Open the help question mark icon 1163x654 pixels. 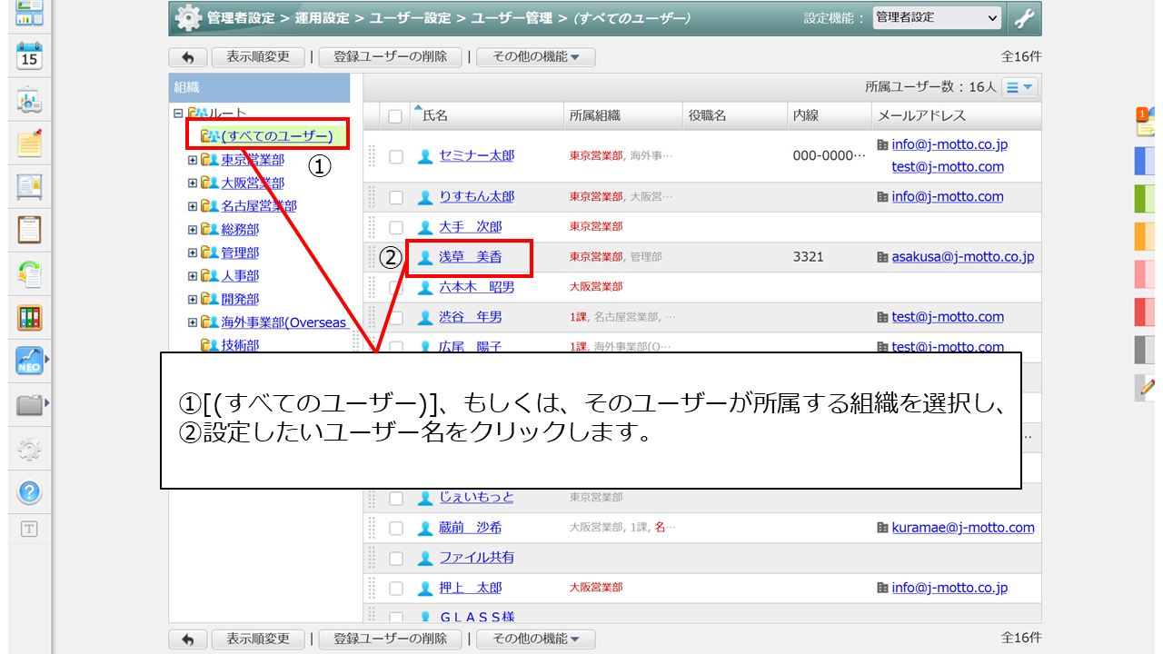[29, 492]
